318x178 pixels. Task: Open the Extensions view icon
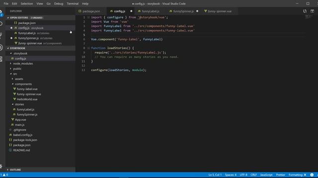1,59
